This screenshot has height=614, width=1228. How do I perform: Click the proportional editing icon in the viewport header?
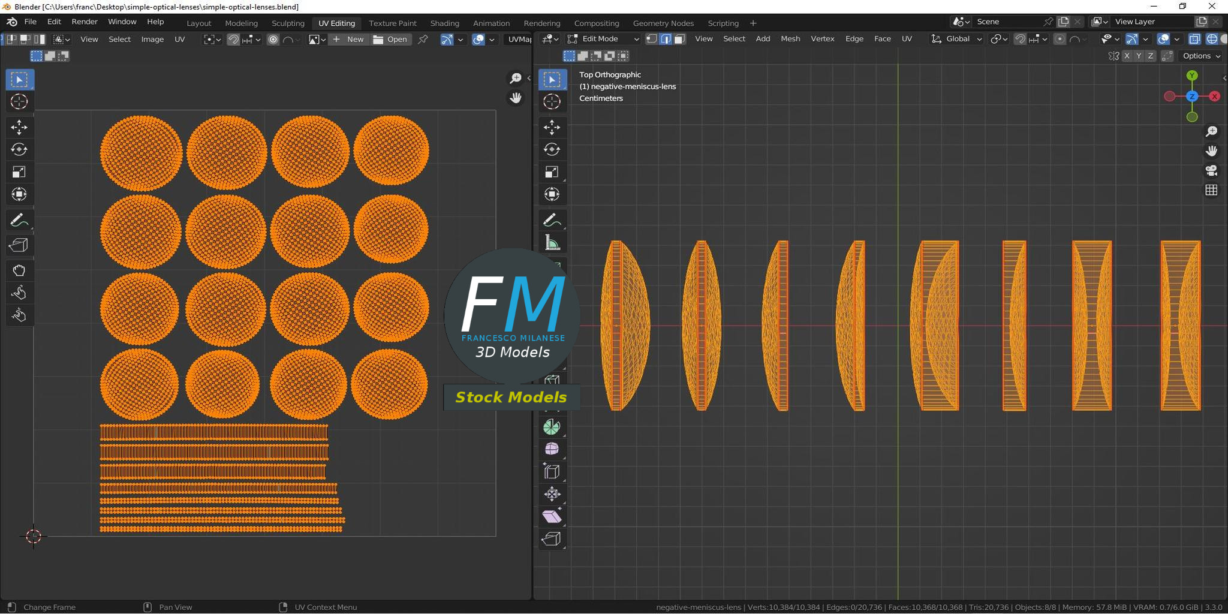tap(1059, 38)
